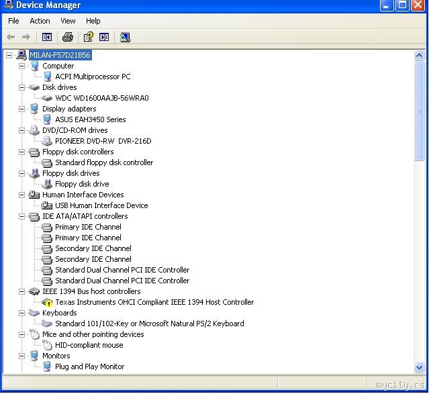This screenshot has height=394, width=429.
Task: Click the ASUS EAH3450 Series adapter icon
Action: pyautogui.click(x=47, y=119)
